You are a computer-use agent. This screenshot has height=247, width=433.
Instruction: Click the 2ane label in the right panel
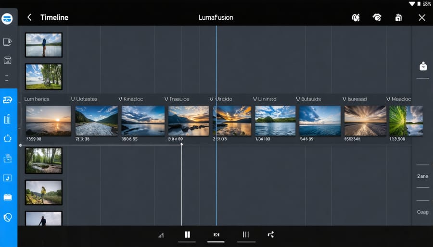(422, 176)
